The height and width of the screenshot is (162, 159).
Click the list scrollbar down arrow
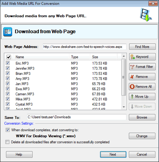(x=124, y=107)
